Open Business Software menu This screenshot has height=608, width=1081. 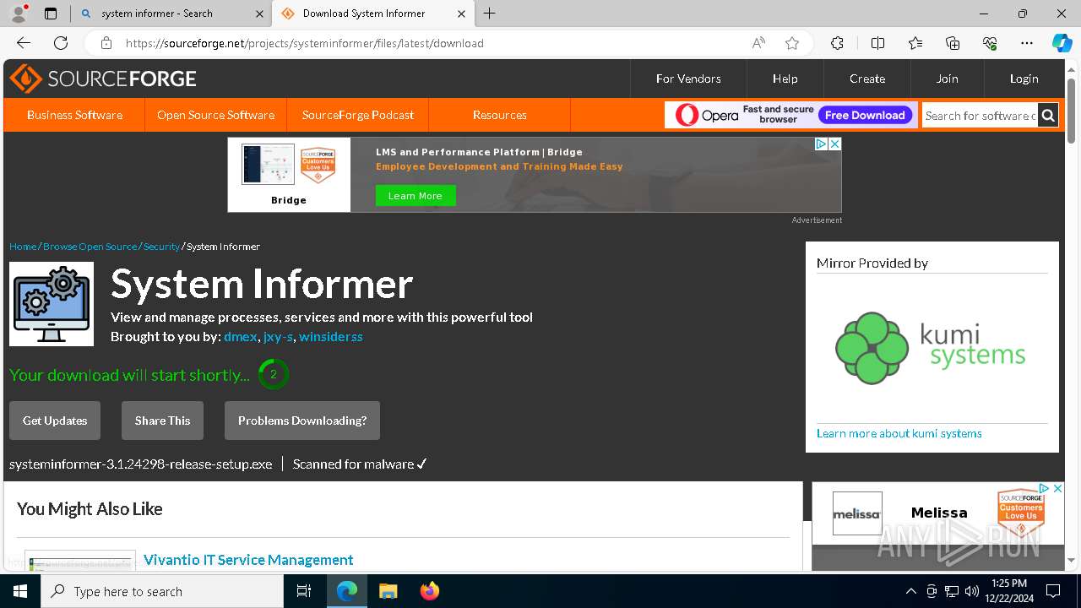[74, 115]
